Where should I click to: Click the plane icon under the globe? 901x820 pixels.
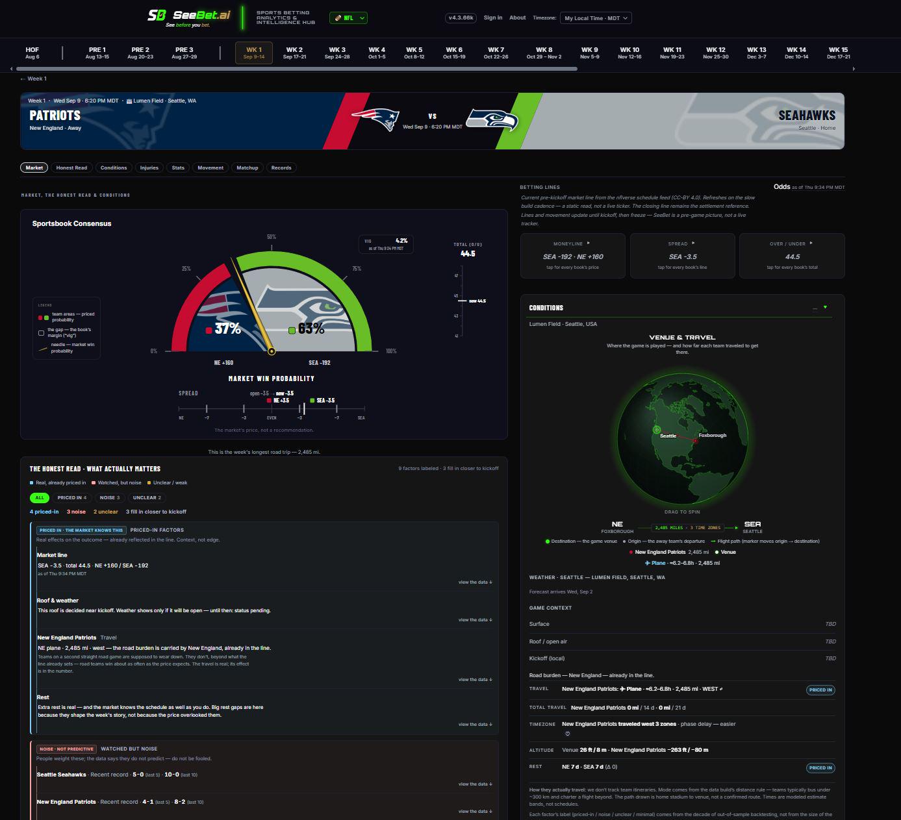click(x=647, y=563)
